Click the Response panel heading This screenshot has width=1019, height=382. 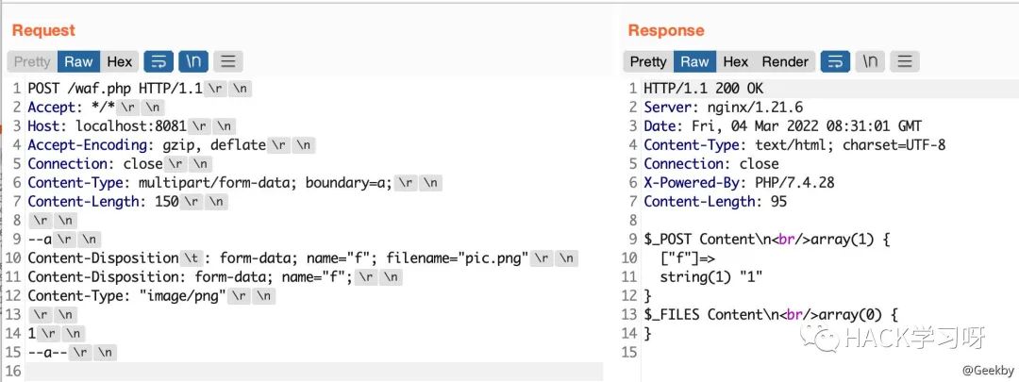[666, 30]
